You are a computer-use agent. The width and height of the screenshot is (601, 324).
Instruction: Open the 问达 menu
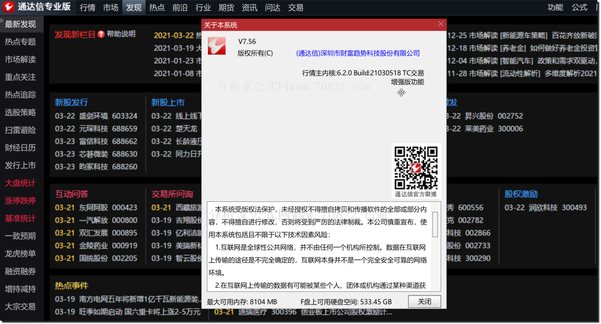tap(273, 8)
